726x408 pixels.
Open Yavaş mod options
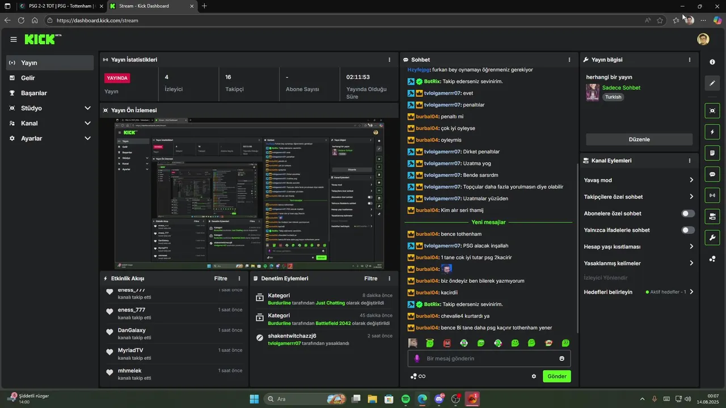[639, 180]
